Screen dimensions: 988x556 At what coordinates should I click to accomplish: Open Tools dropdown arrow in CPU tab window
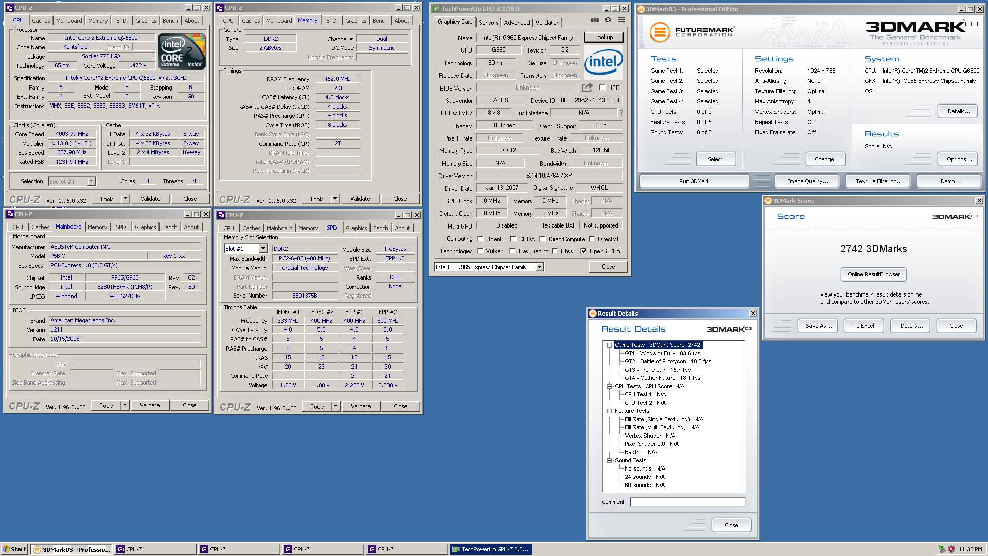(x=125, y=199)
